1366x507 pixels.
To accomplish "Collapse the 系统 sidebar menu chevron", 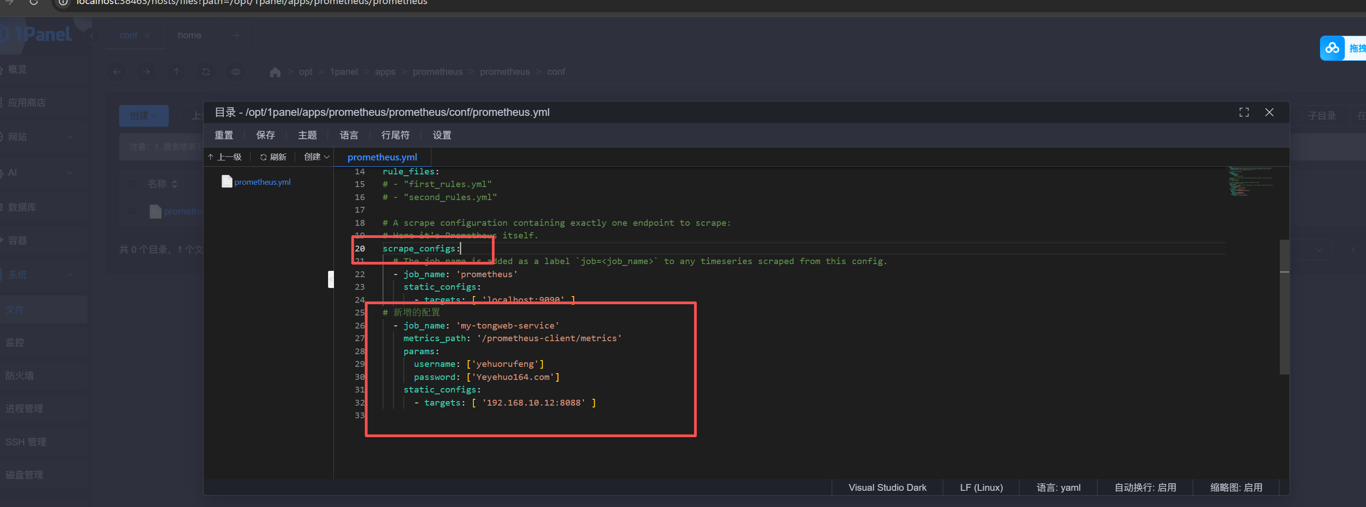I will click(x=70, y=274).
